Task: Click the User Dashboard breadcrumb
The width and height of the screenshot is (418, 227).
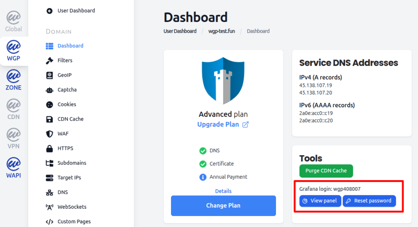Action: point(180,31)
